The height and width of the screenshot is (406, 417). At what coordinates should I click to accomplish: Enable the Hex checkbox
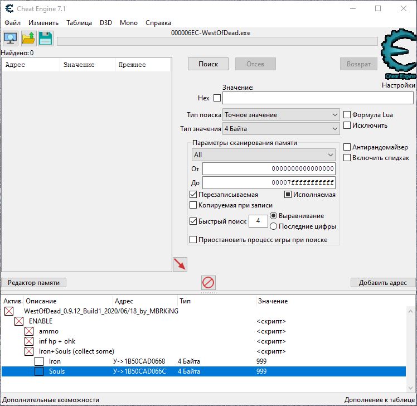click(217, 98)
